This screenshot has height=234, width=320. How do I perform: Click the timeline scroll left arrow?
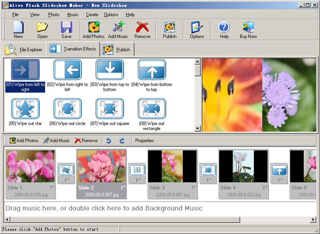pyautogui.click(x=7, y=220)
